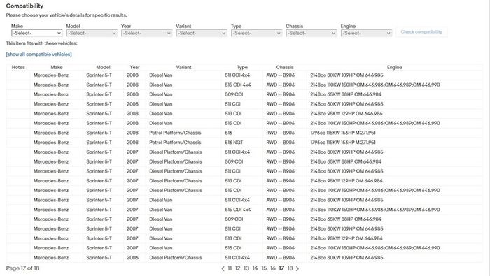Click the Variant column header
Image resolution: width=490 pixels, height=276 pixels.
(x=183, y=67)
